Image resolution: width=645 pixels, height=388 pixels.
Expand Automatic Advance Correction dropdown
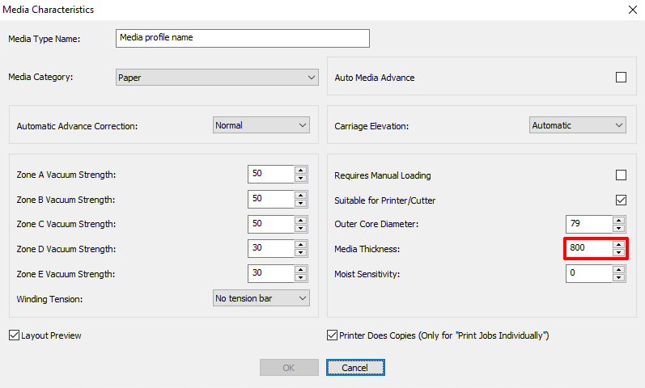pos(261,125)
